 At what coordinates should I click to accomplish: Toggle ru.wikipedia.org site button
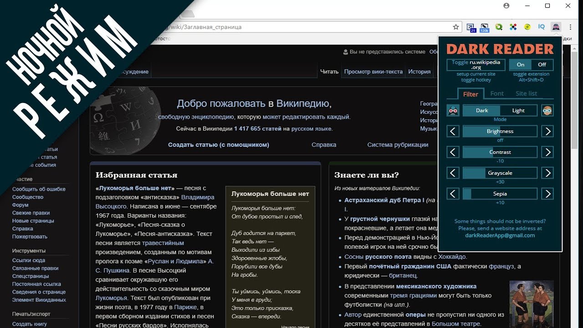[x=476, y=65]
